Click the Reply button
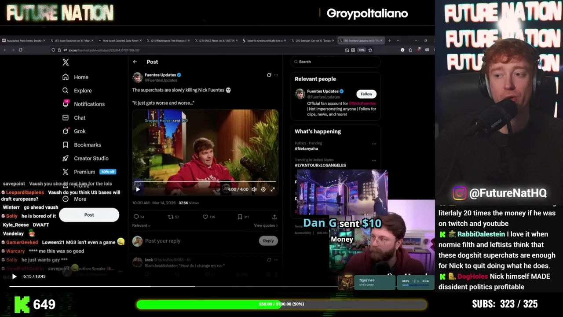Screen dimensions: 563x317 268,241
